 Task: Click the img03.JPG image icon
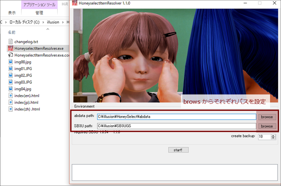tap(10, 82)
